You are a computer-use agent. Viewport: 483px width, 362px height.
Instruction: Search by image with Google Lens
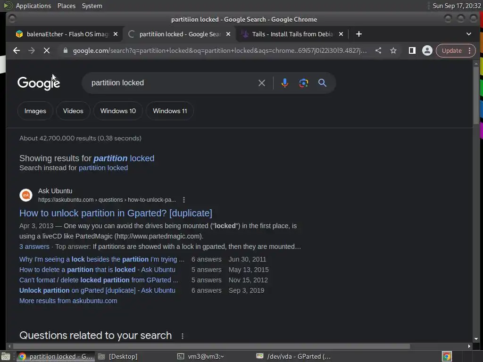[x=303, y=83]
